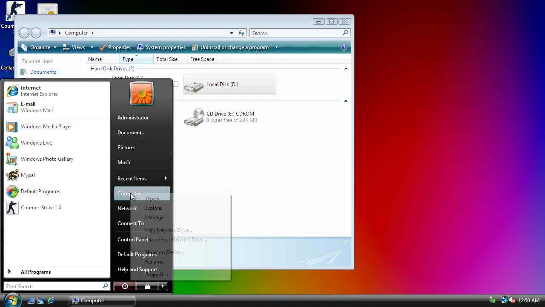Screen dimensions: 545x307
Task: Launch Counter-Strike 1.6 from the Start menu
Action: point(57,208)
